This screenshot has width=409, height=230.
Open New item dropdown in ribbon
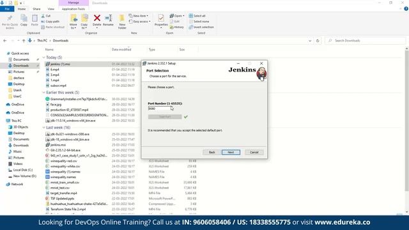(x=139, y=16)
